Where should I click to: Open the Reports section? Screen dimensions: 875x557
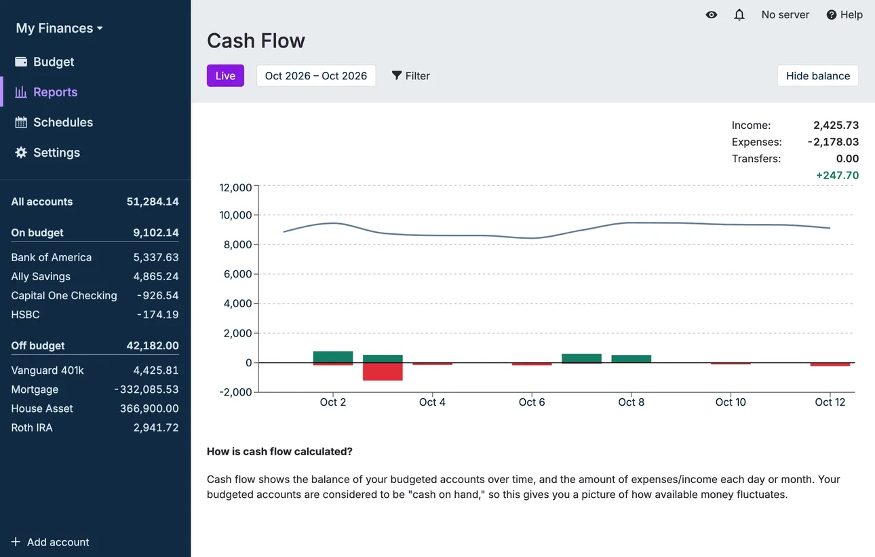[95, 92]
